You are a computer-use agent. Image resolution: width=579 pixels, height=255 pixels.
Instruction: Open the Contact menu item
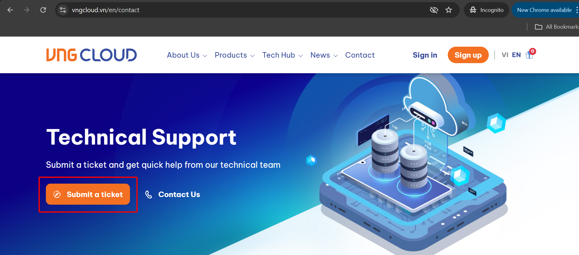pyautogui.click(x=360, y=55)
